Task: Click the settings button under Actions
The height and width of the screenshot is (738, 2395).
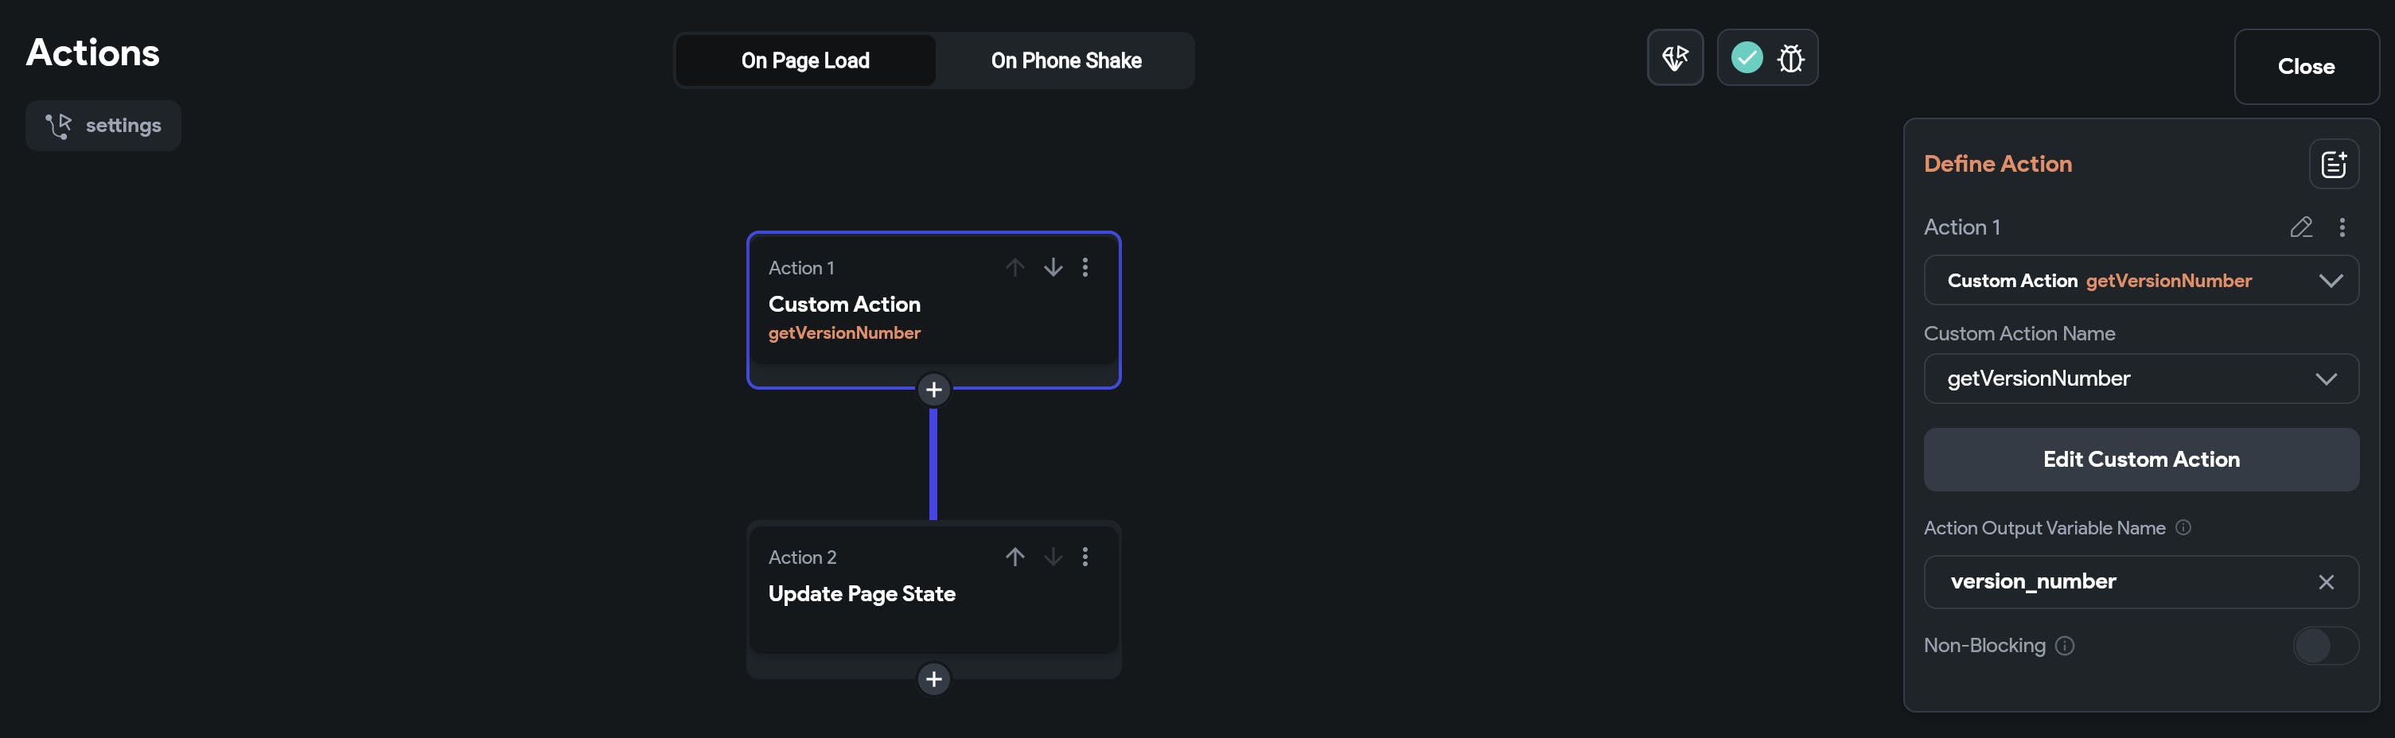Action: [103, 126]
